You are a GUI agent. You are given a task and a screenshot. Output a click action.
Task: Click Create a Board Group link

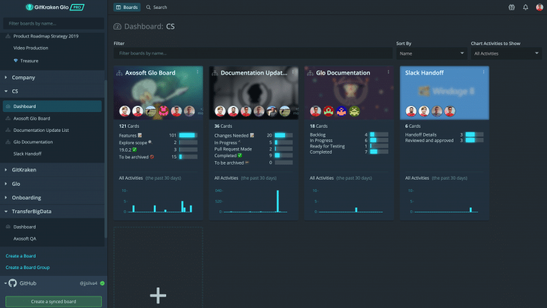[x=27, y=267]
